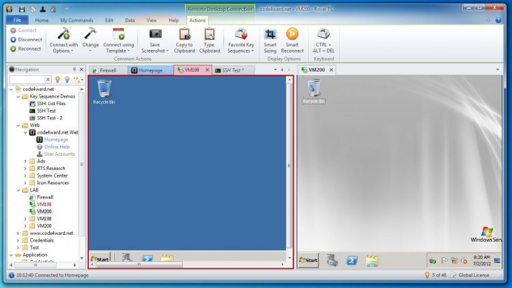Open file explorer in the VM200 taskbar
The width and height of the screenshot is (512, 288).
372,261
